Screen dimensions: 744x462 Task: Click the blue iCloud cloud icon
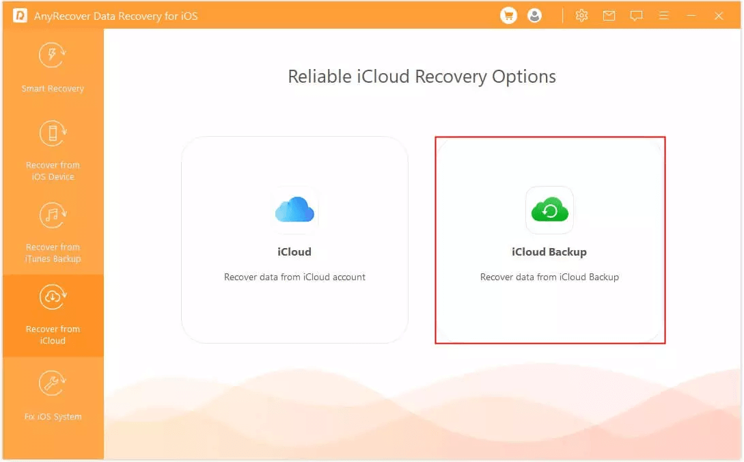click(294, 210)
